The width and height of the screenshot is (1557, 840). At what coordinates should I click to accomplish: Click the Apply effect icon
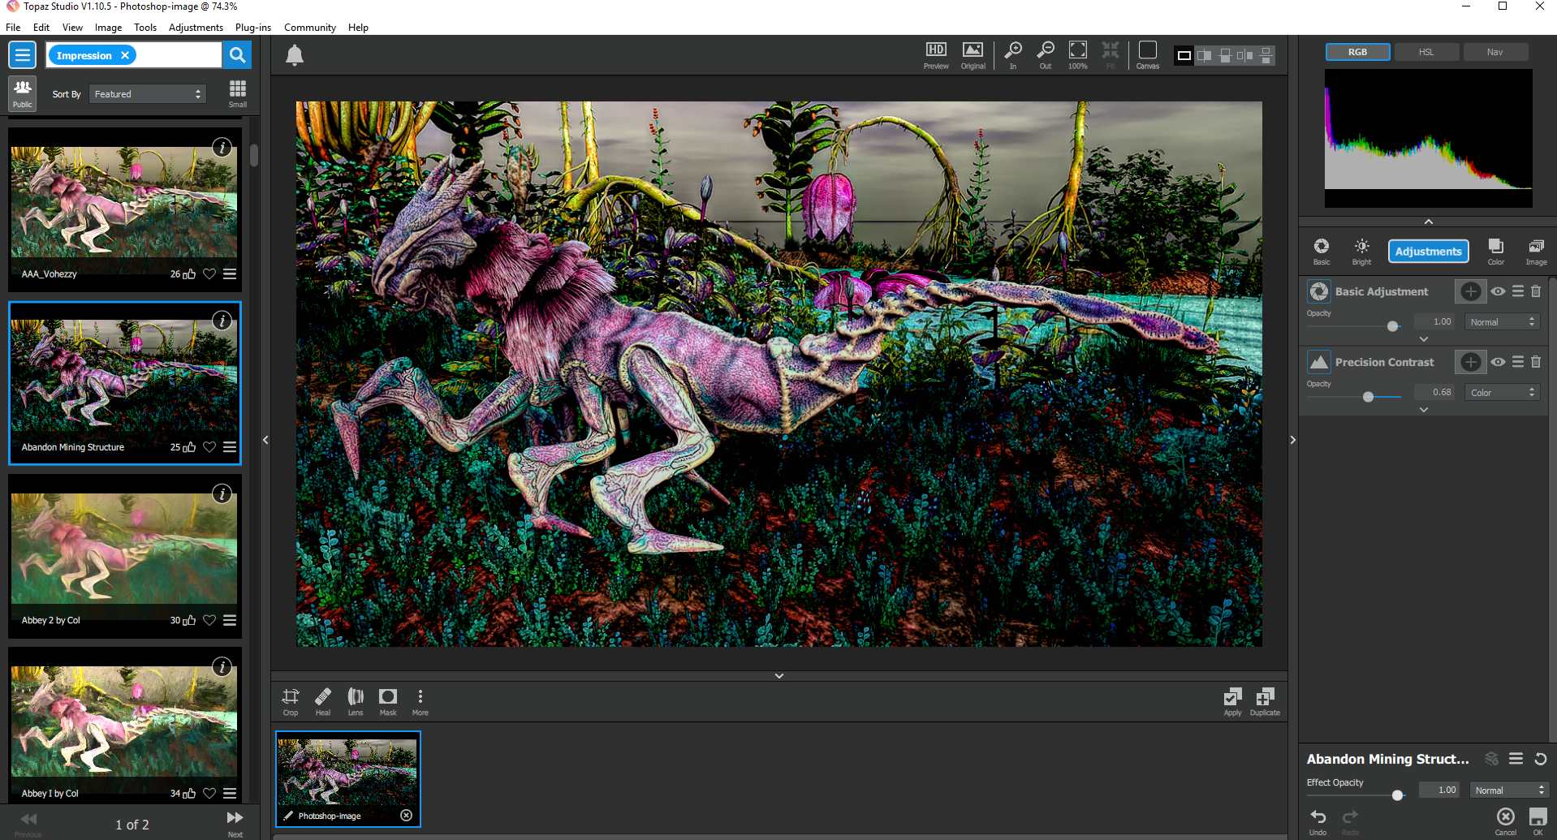click(x=1232, y=702)
